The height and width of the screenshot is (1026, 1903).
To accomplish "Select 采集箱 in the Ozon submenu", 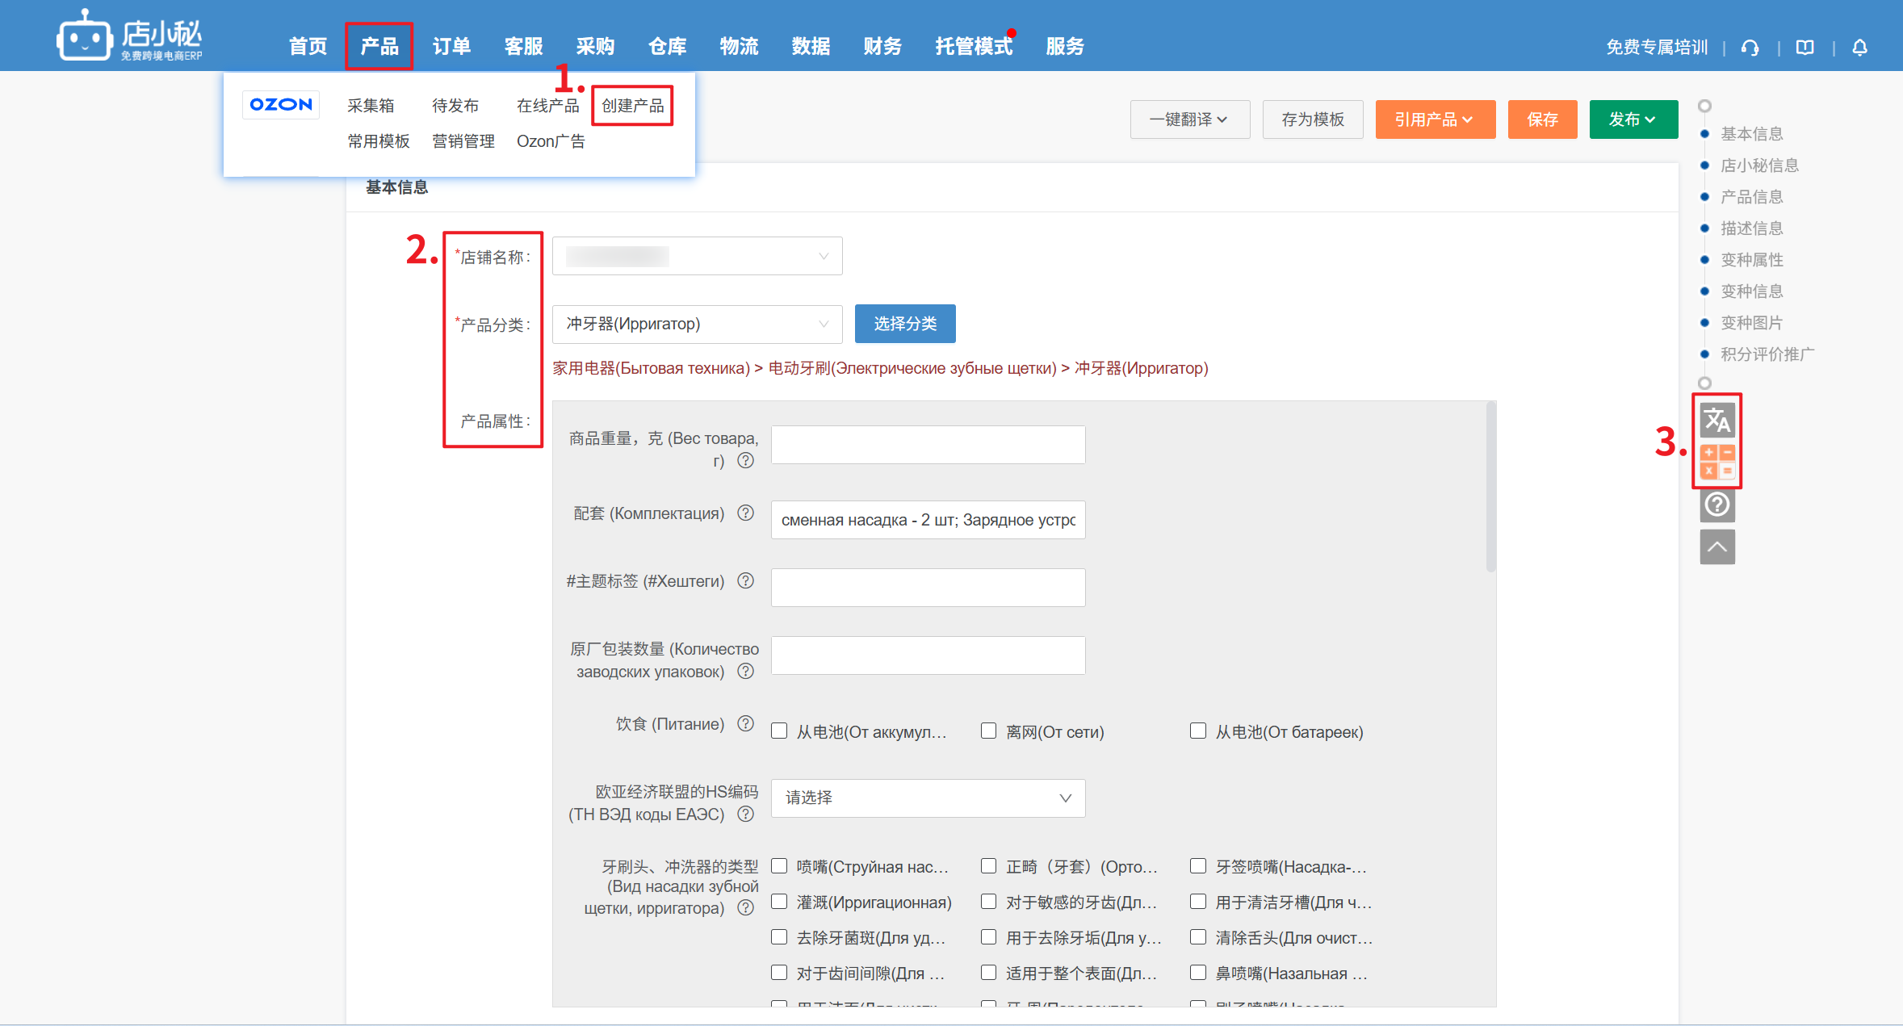I will tap(371, 106).
